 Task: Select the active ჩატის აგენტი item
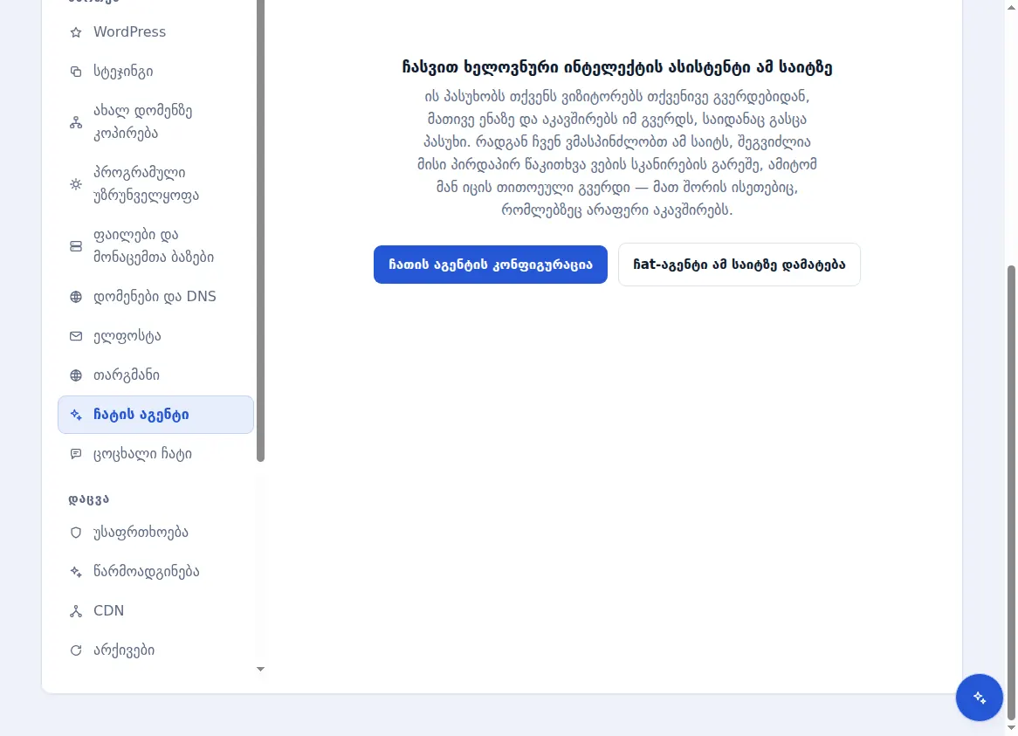(x=155, y=415)
